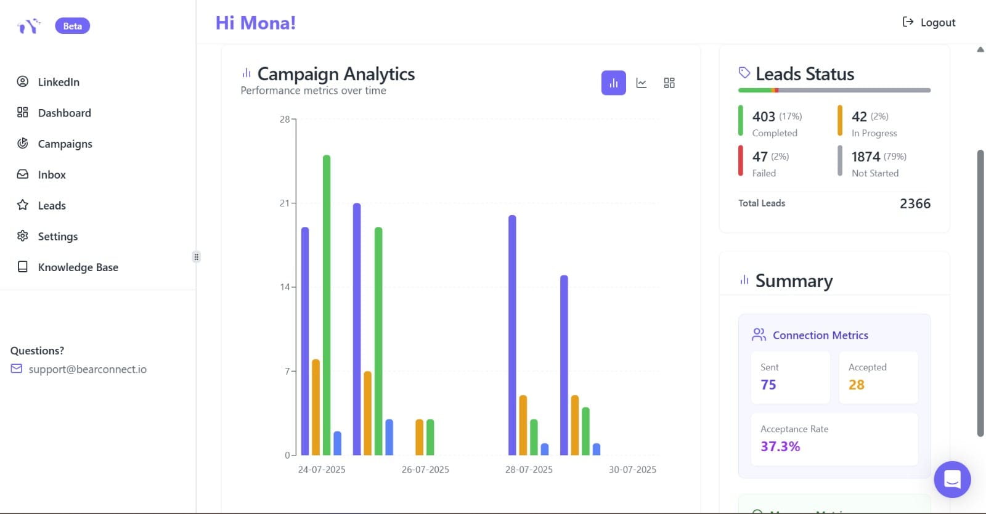Click the Knowledge Base book icon

pos(23,267)
